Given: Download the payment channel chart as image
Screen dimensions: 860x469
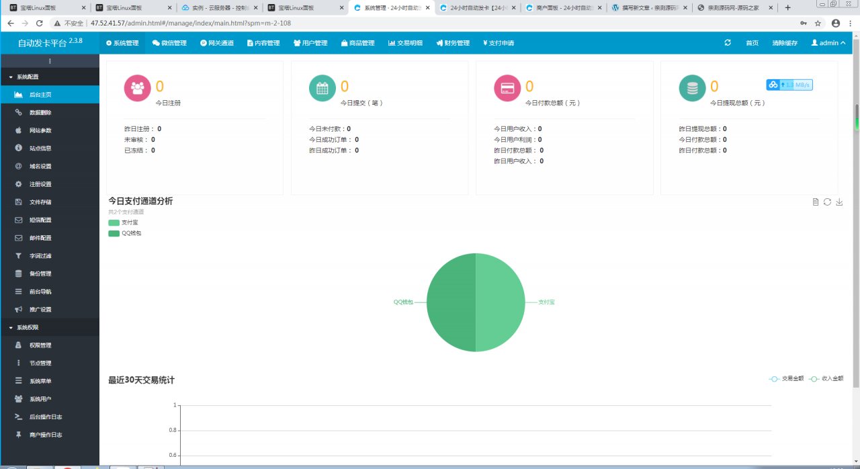Looking at the screenshot, I should tap(839, 202).
